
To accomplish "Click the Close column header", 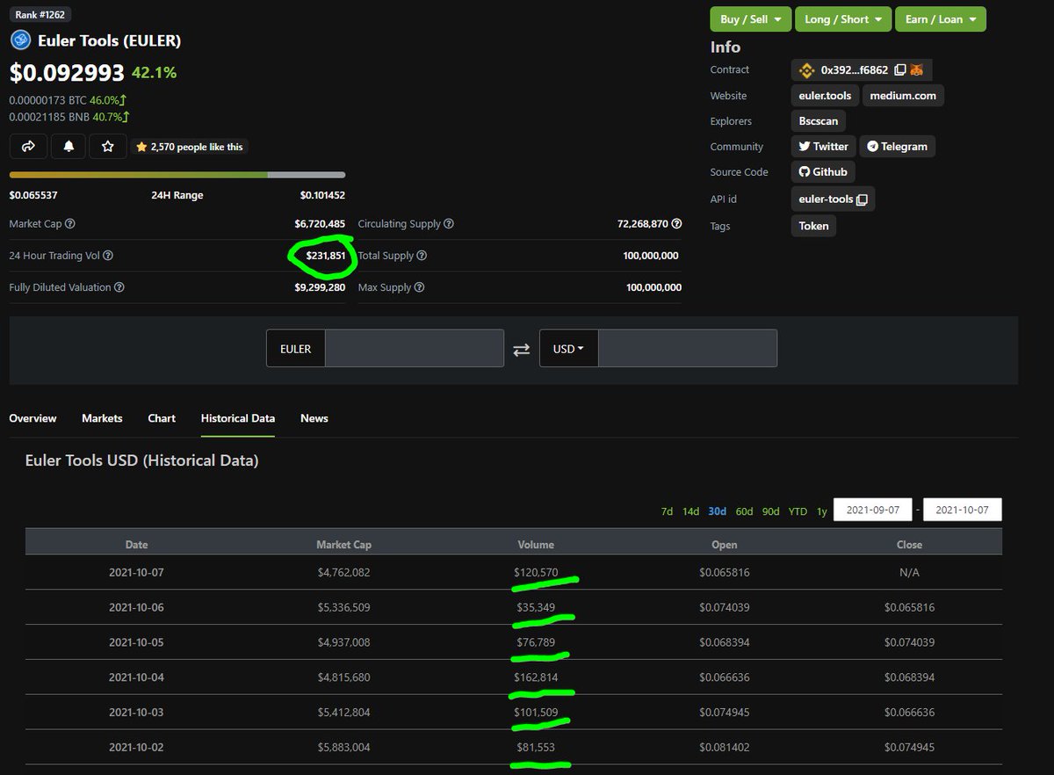I will click(x=909, y=545).
